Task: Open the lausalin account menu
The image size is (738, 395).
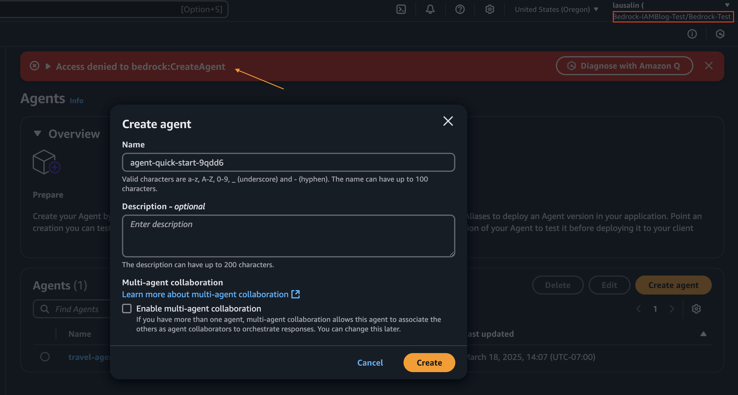Action: tap(671, 5)
